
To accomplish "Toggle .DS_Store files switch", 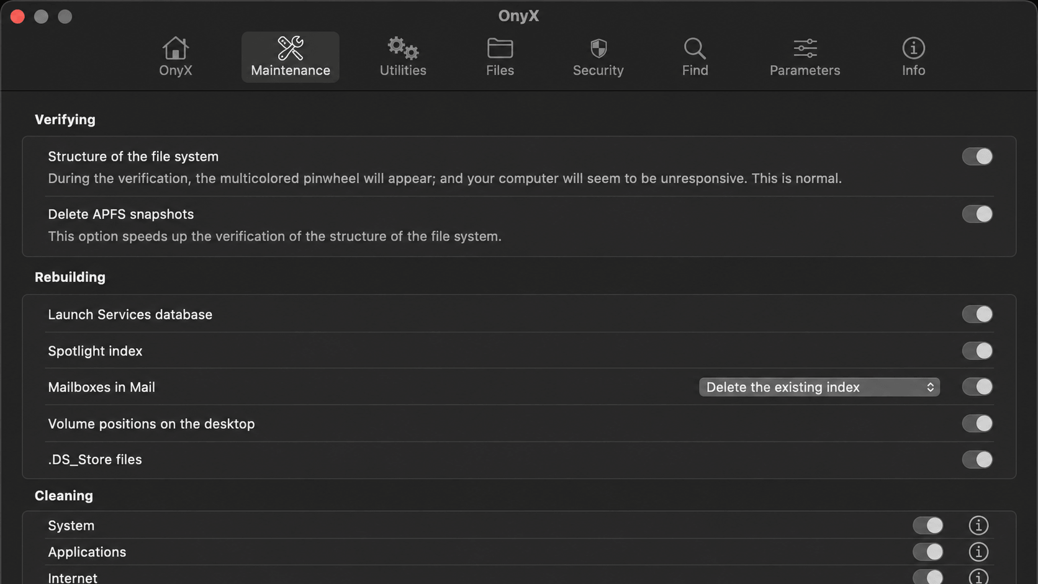I will pos(977,459).
